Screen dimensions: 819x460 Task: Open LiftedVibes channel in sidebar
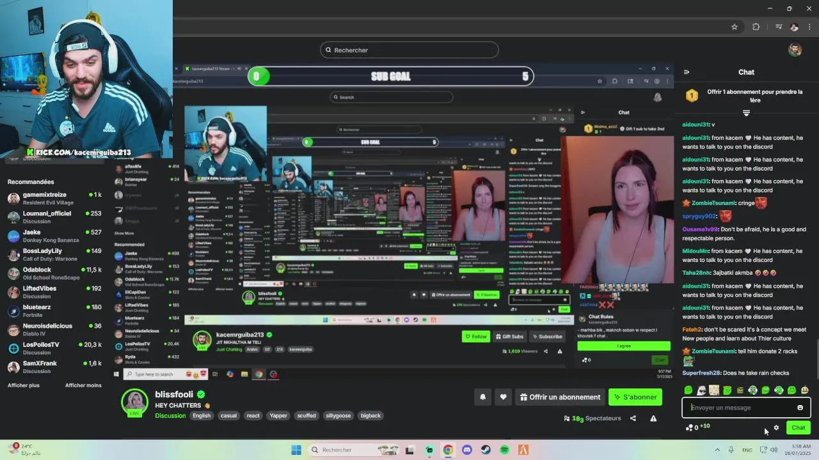(54, 292)
